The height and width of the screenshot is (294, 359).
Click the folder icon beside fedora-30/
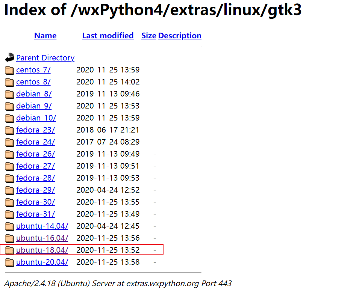pyautogui.click(x=10, y=202)
